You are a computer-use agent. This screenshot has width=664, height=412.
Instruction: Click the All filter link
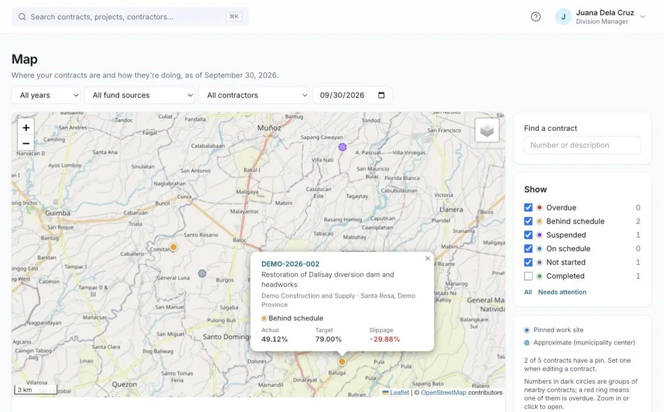pyautogui.click(x=528, y=292)
